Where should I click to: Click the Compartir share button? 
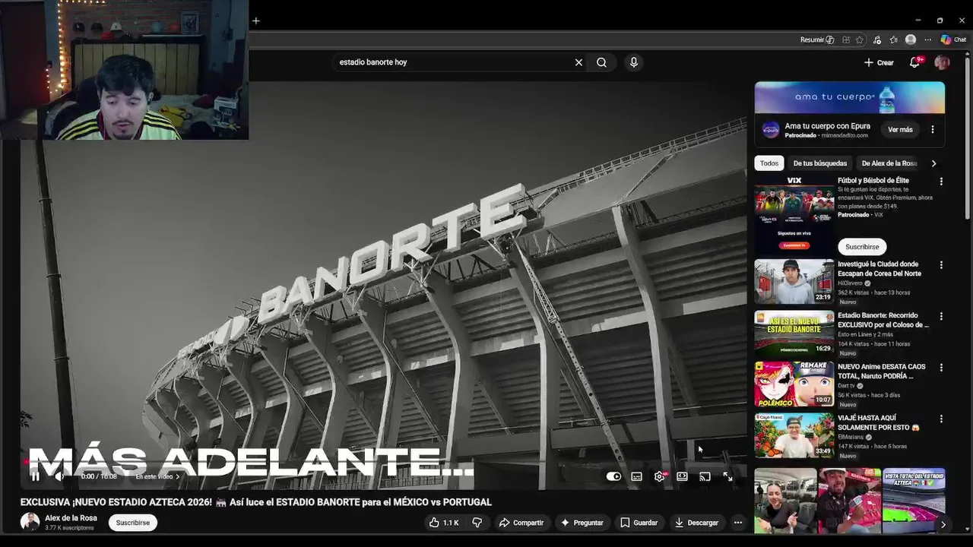click(521, 523)
